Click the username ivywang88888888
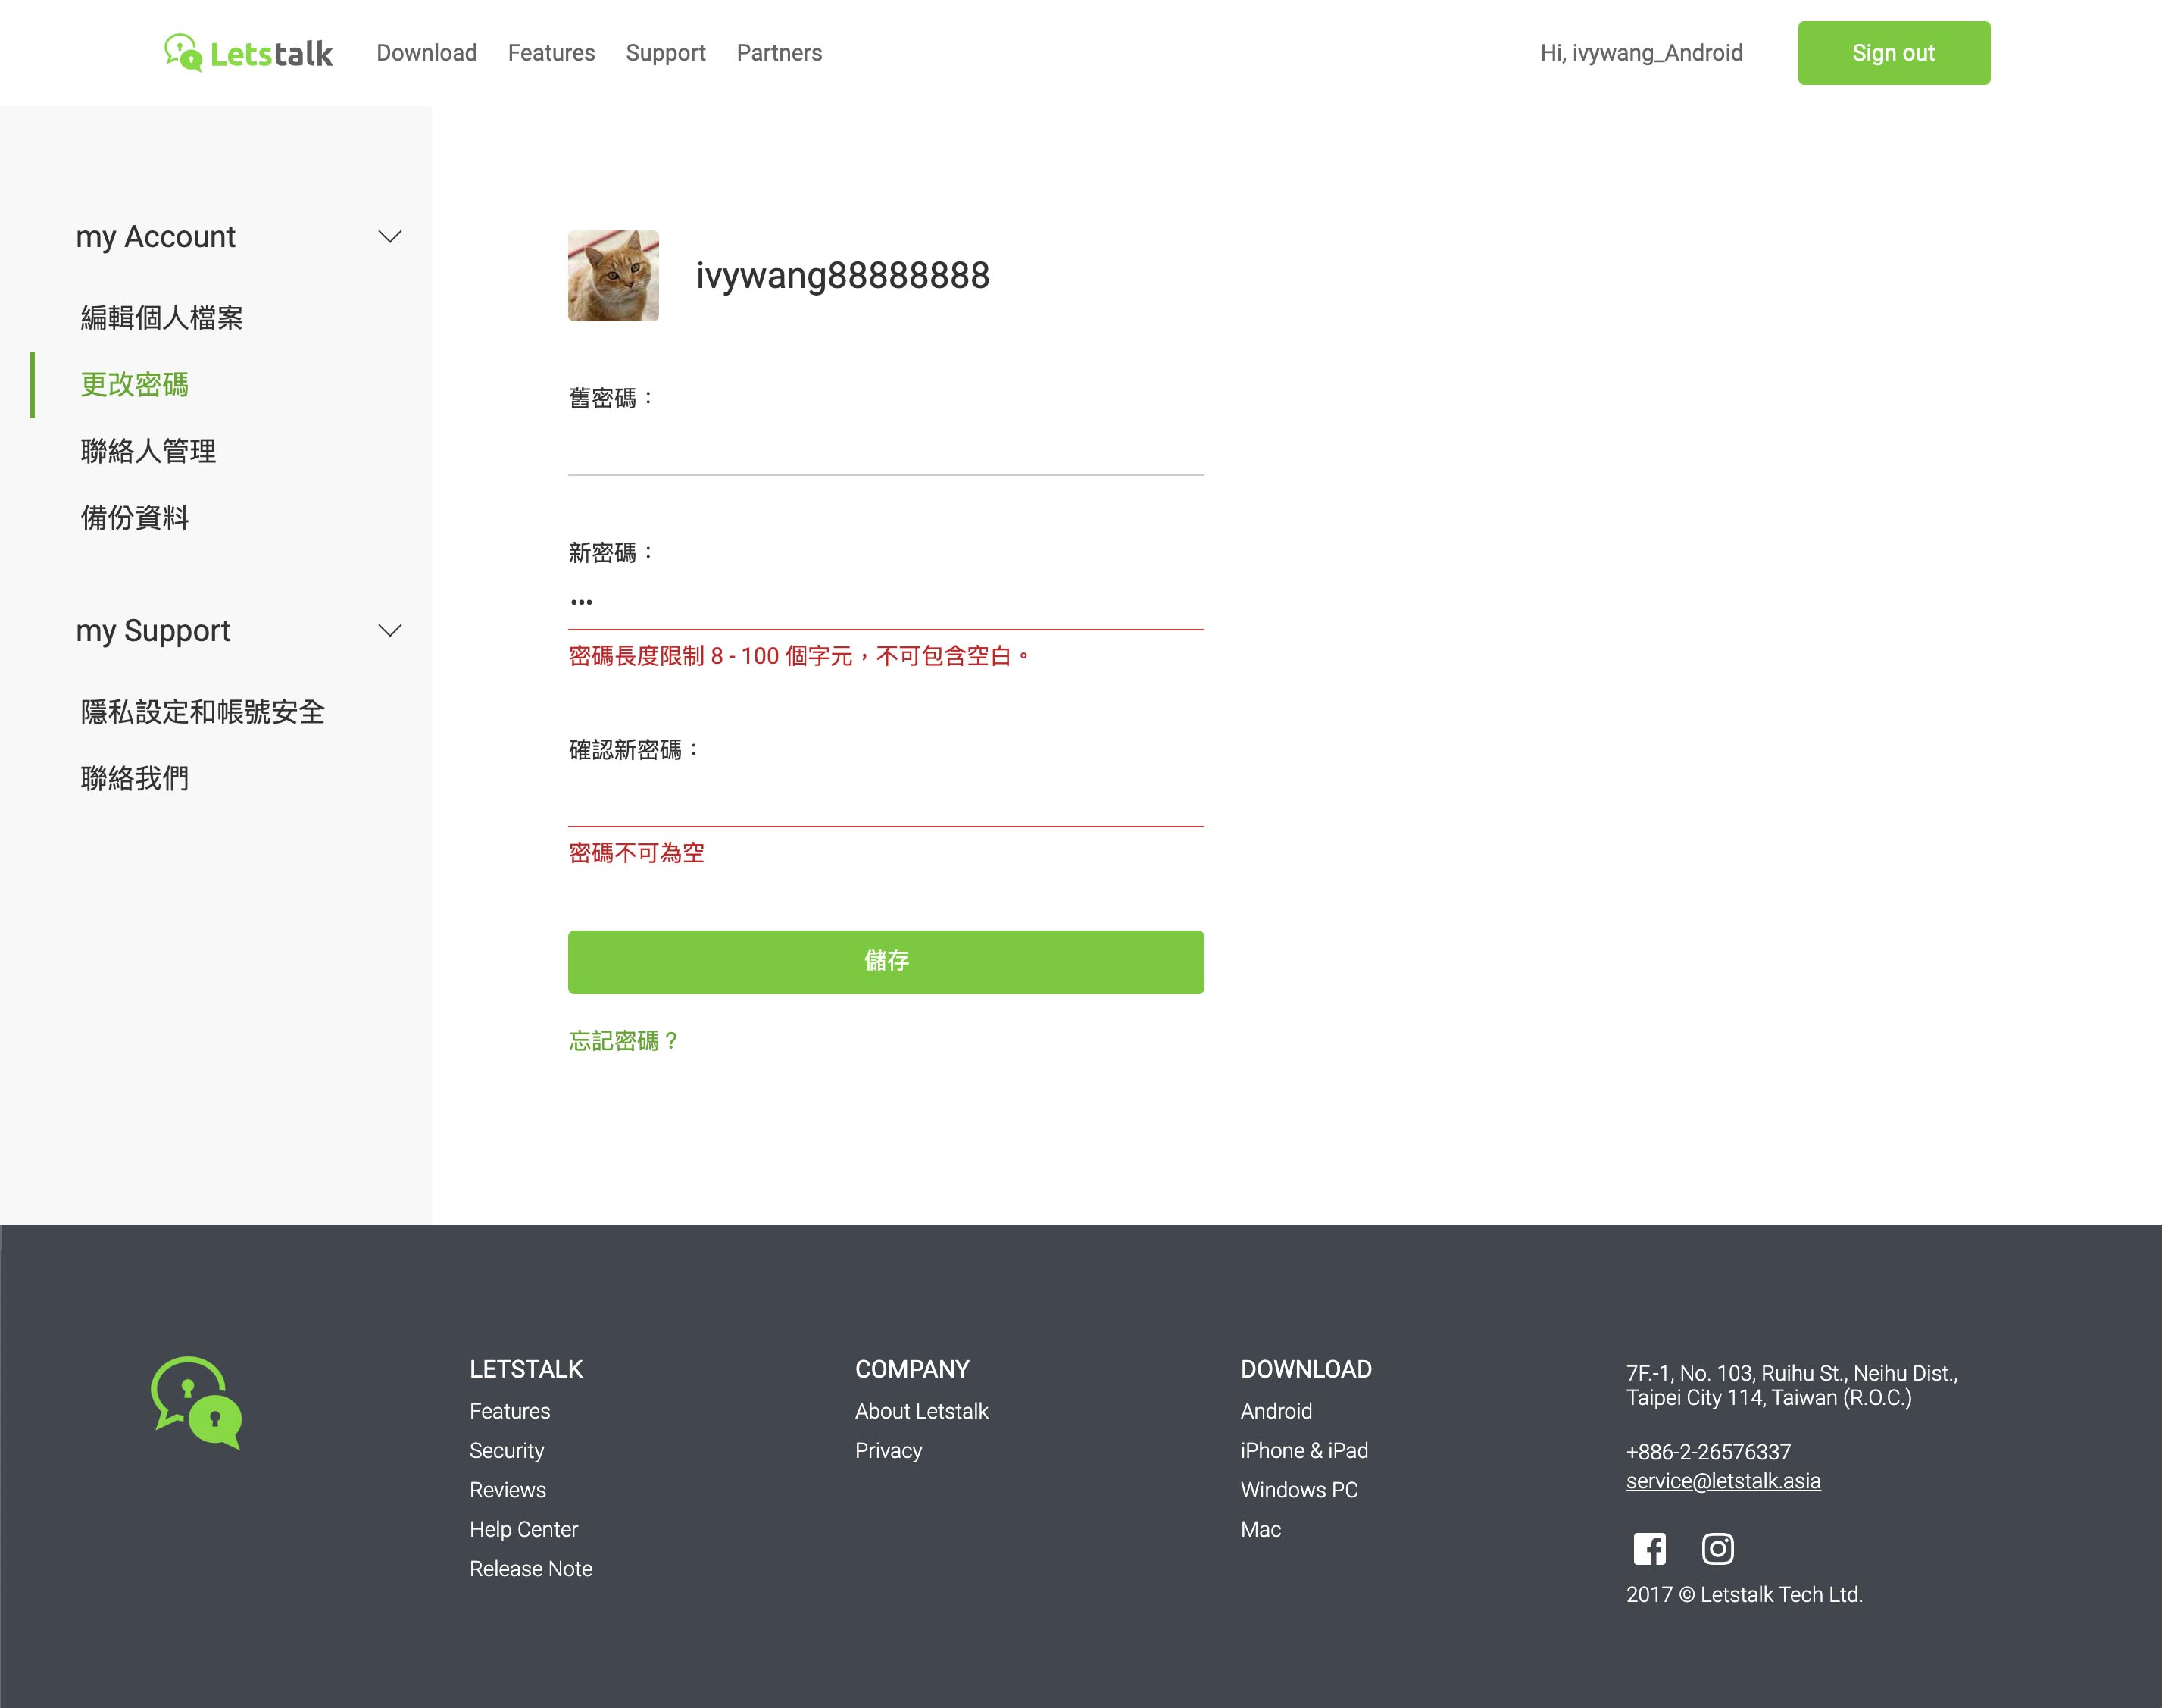The height and width of the screenshot is (1708, 2162). 842,276
